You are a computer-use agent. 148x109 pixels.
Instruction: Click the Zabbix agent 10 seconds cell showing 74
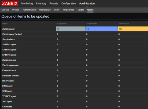(102, 29)
